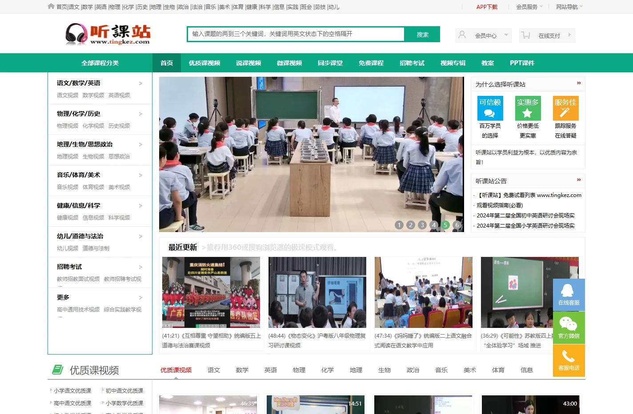
Task: Go to carousel slide 2
Action: (x=411, y=225)
